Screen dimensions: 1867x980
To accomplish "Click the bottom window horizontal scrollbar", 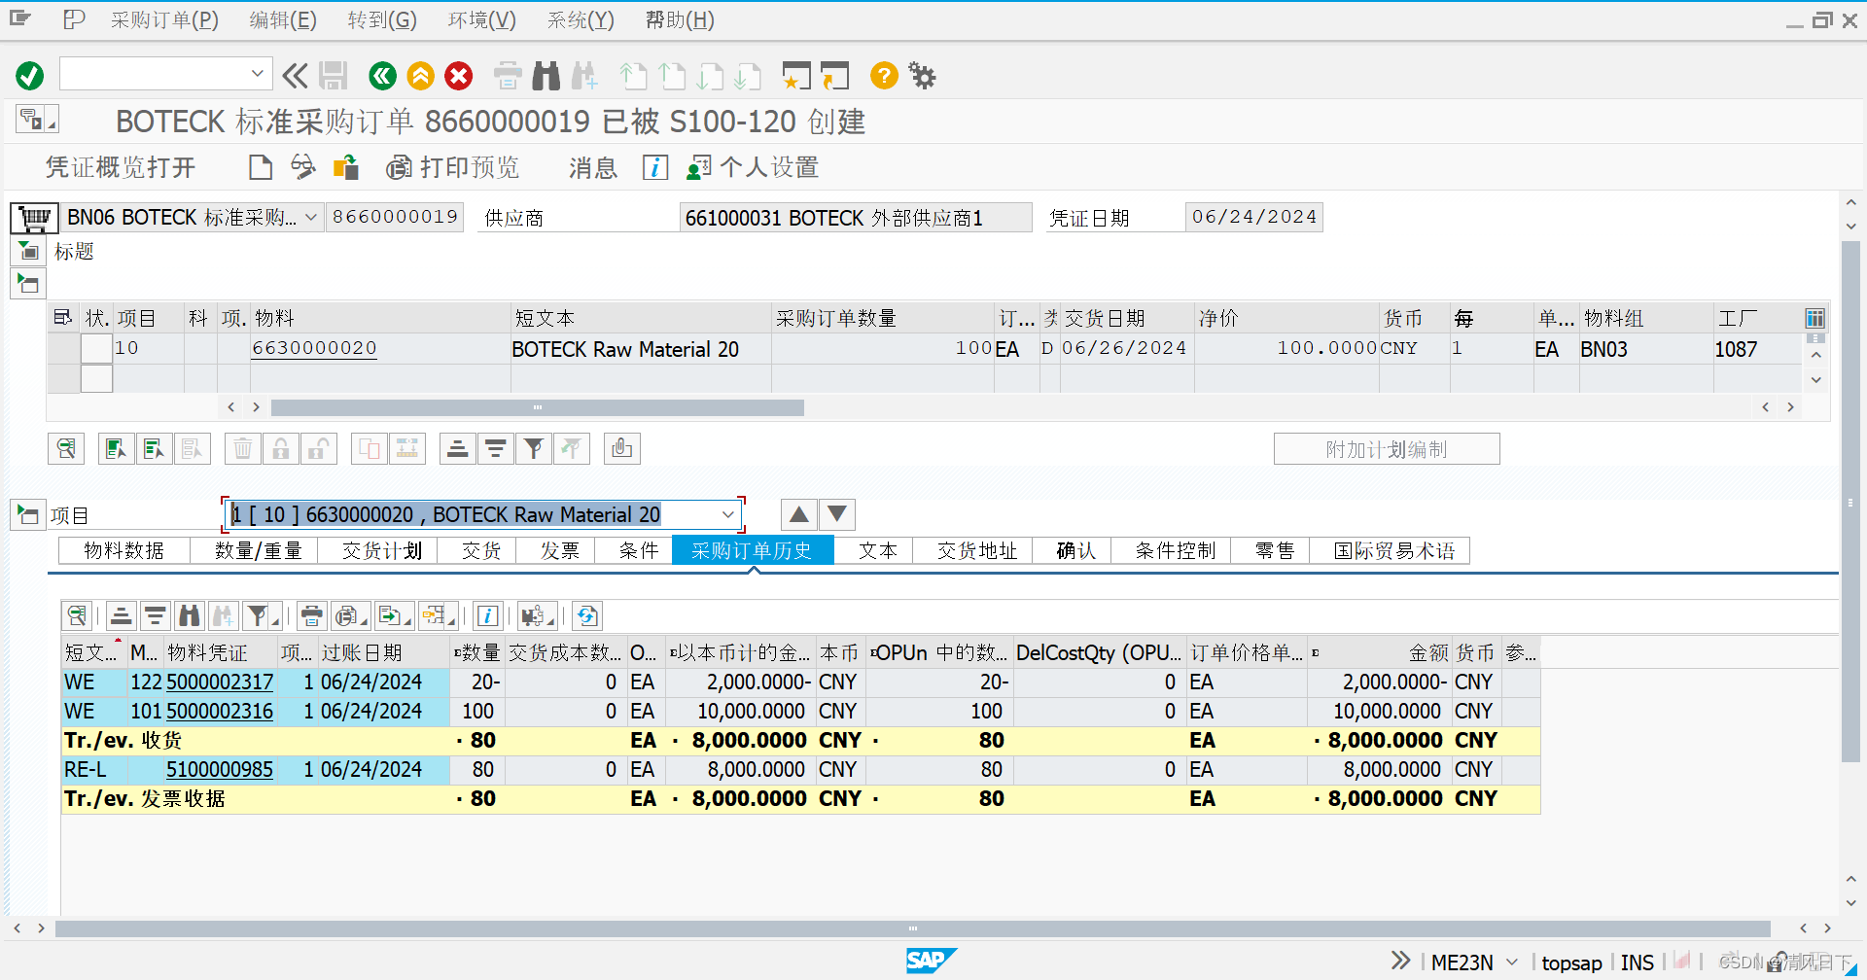I will (x=912, y=928).
